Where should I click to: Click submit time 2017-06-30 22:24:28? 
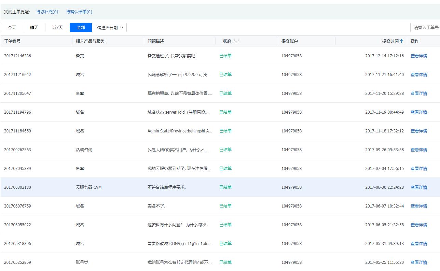pyautogui.click(x=384, y=187)
